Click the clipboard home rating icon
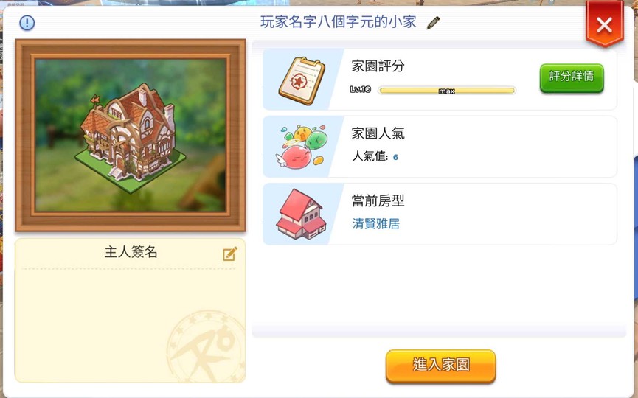This screenshot has height=398, width=638. pyautogui.click(x=302, y=81)
